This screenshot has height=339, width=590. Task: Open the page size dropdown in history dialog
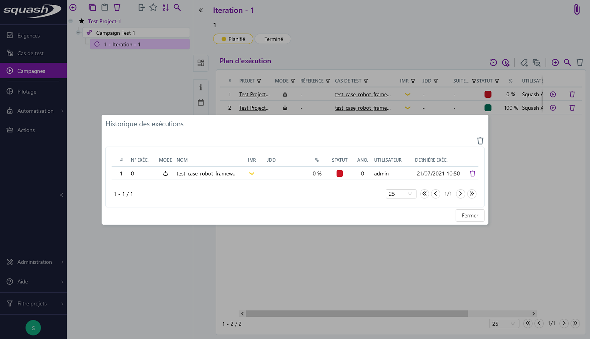click(x=401, y=194)
